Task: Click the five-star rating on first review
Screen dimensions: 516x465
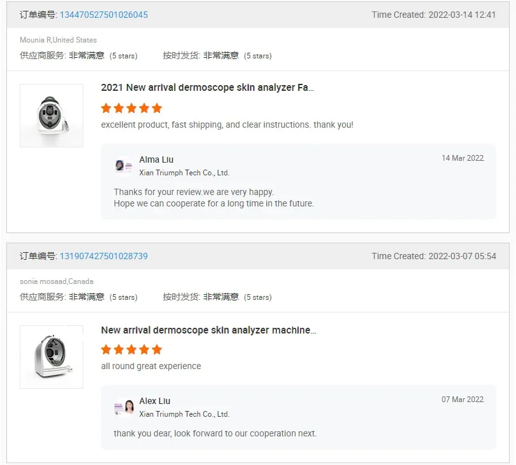Action: (x=132, y=108)
